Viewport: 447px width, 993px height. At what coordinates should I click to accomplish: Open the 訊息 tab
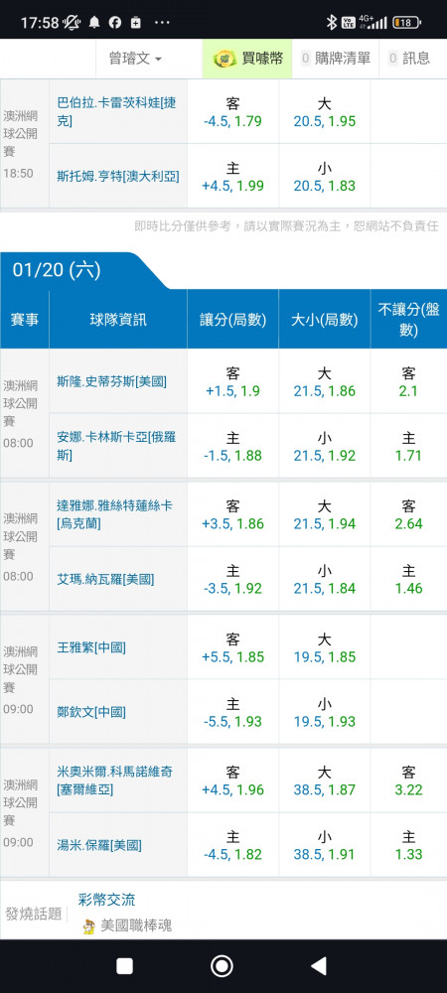409,59
